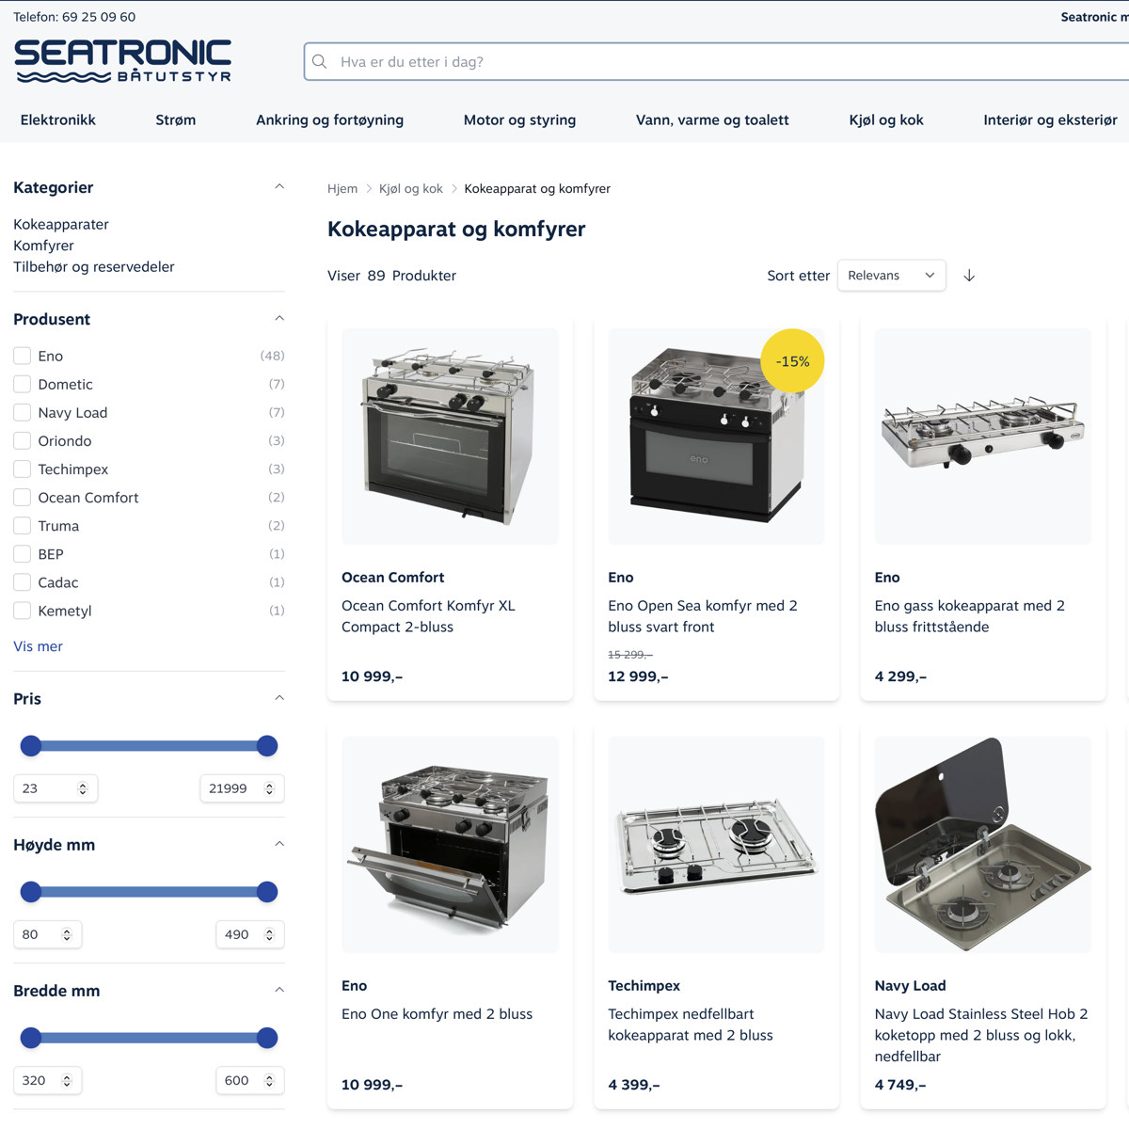Open Interiør og eksteriør menu
The height and width of the screenshot is (1129, 1129).
coord(1050,119)
